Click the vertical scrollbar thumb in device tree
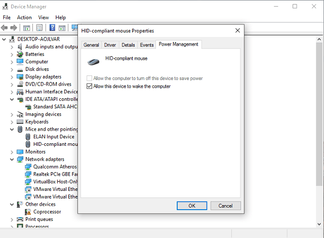 pos(319,114)
